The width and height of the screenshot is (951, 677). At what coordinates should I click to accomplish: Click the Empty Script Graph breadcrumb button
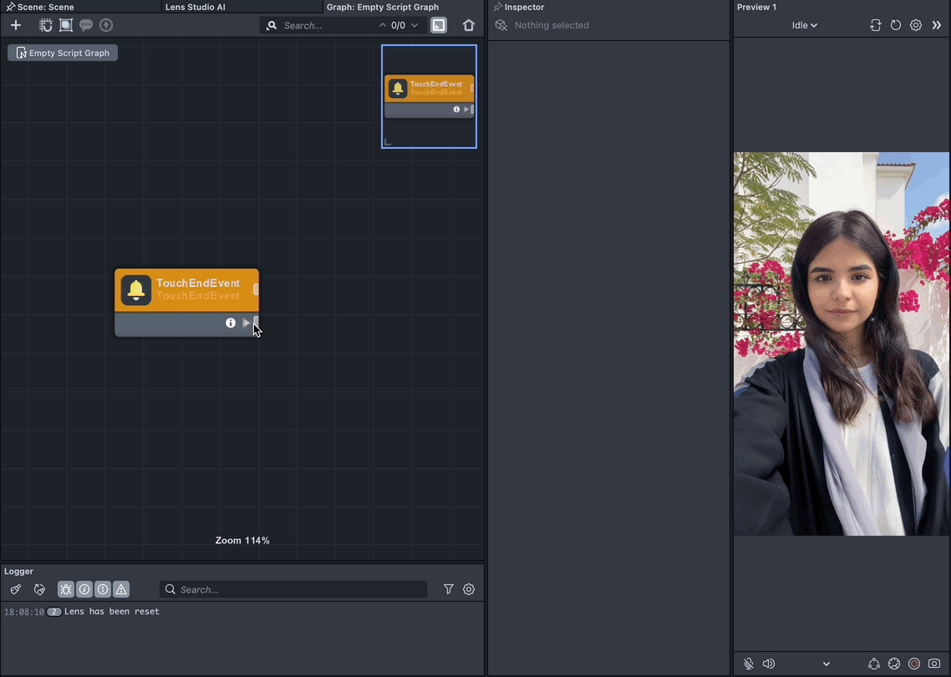(63, 53)
